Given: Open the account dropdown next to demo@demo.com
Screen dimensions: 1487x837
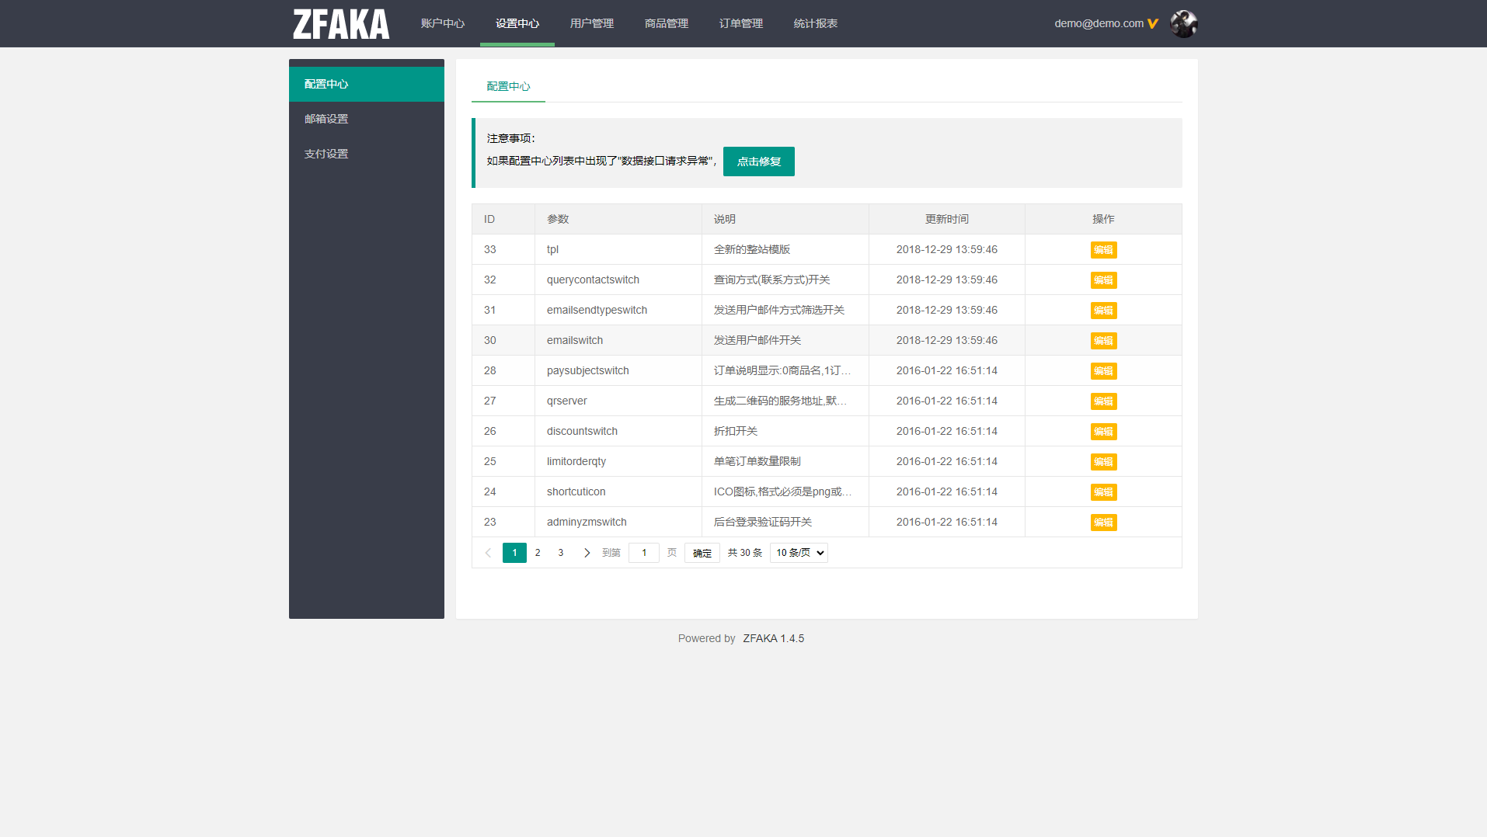Looking at the screenshot, I should [x=1152, y=23].
